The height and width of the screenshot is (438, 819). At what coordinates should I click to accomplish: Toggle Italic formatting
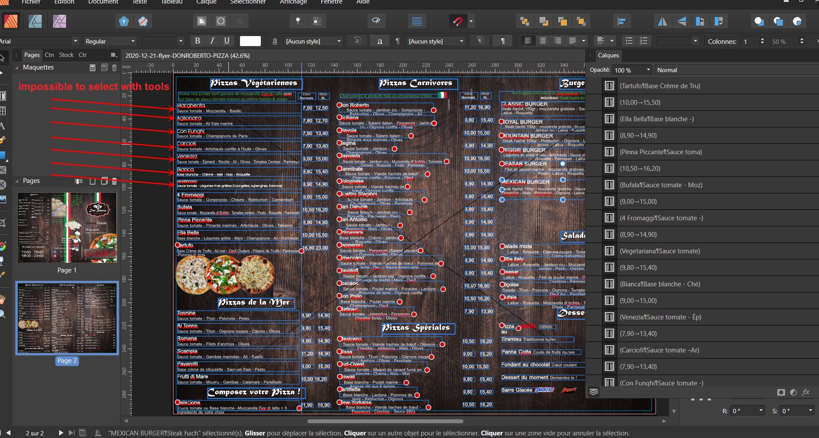click(x=212, y=41)
